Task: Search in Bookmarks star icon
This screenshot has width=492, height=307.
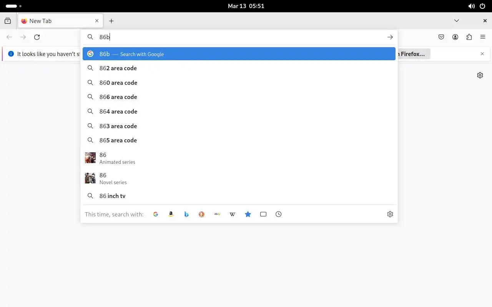Action: [x=248, y=214]
